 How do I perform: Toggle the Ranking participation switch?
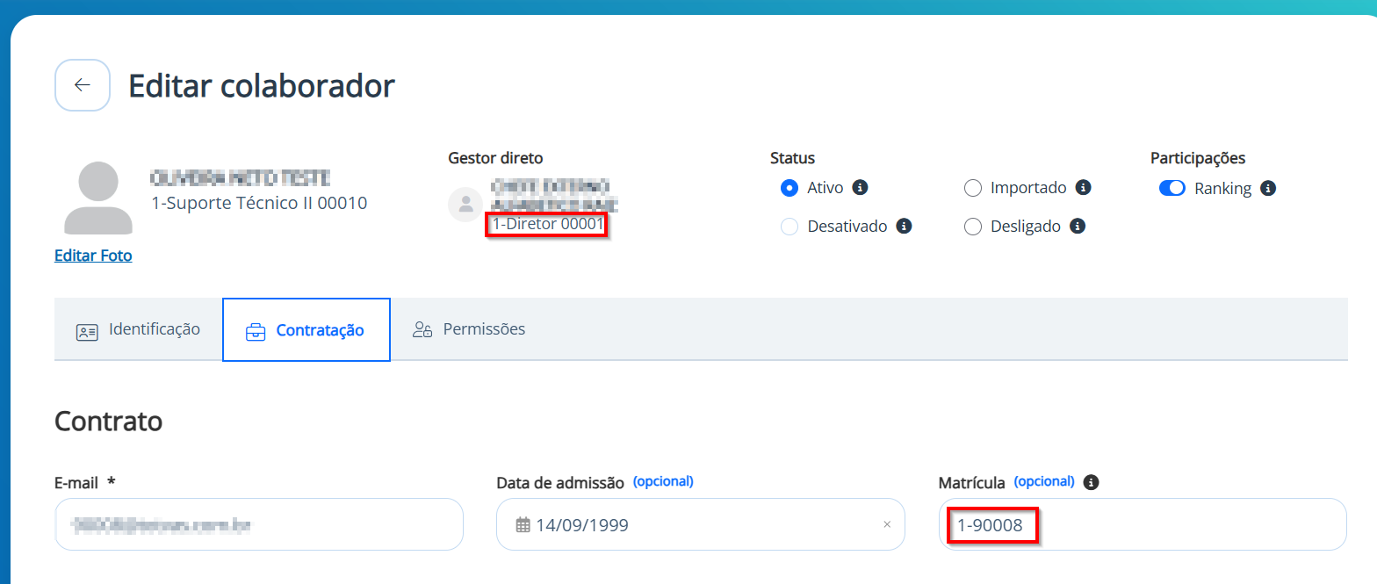tap(1172, 188)
